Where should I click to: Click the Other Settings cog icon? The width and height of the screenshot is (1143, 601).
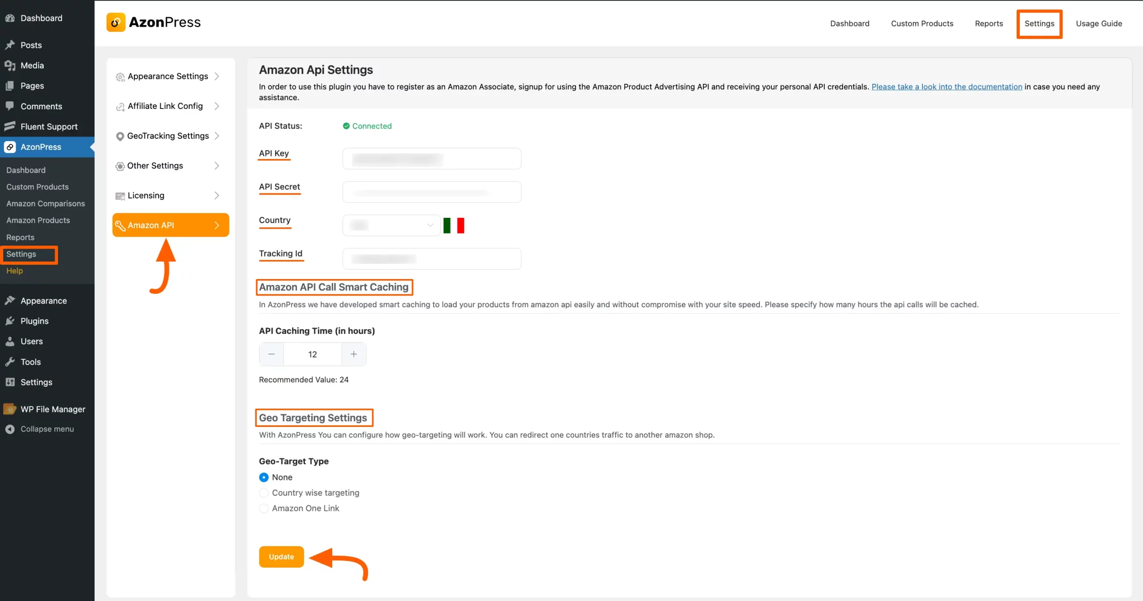click(120, 166)
